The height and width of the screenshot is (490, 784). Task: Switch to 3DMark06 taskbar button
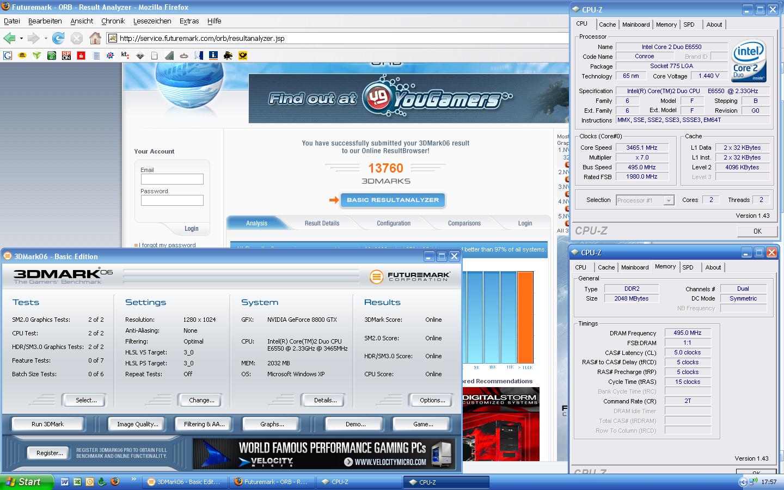185,482
